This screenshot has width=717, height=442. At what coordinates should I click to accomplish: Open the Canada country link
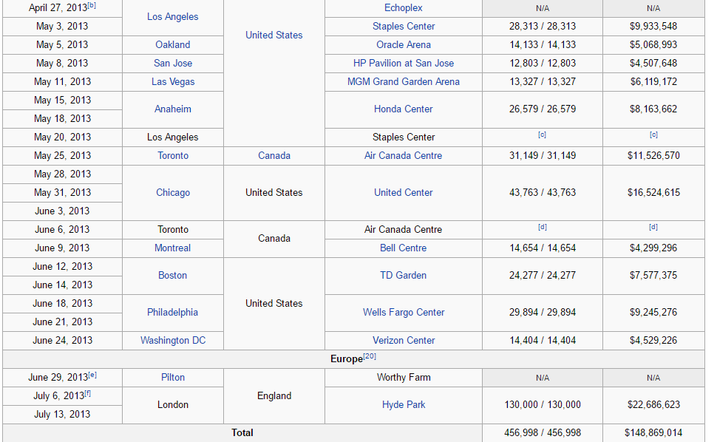pos(274,155)
